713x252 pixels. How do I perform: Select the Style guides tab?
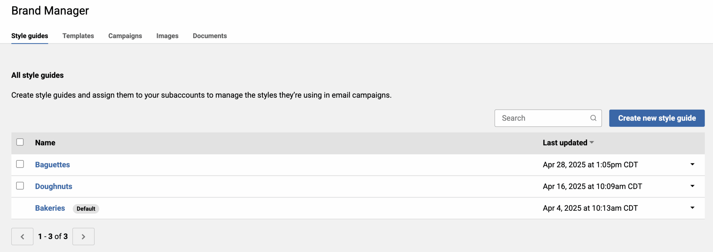pos(30,36)
